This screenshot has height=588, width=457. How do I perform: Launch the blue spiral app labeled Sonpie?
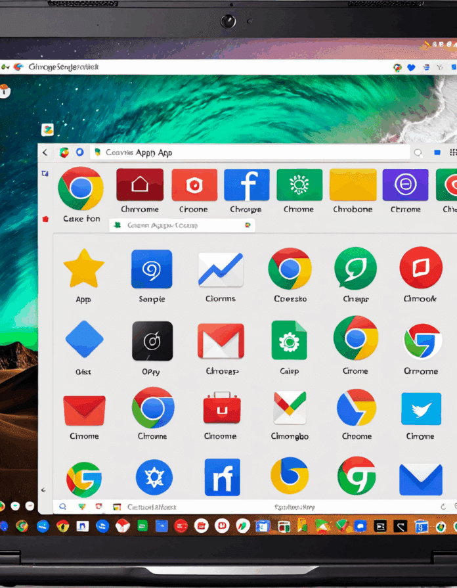click(x=152, y=269)
